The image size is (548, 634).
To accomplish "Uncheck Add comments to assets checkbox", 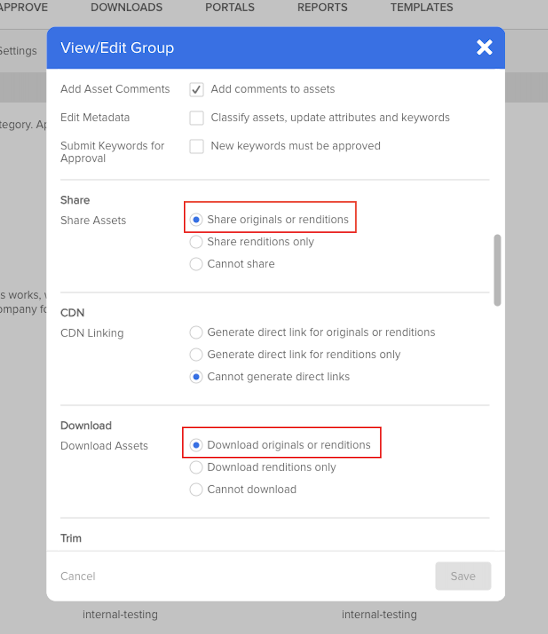I will 196,90.
